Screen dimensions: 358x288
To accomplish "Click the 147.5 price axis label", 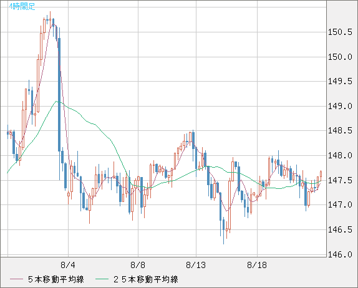I will click(x=340, y=180).
